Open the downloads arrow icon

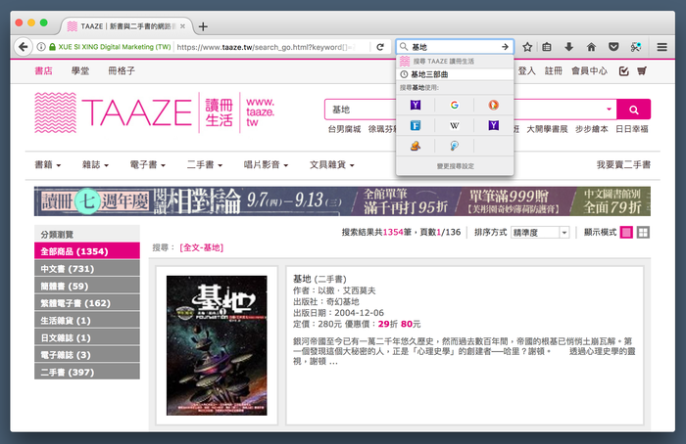click(568, 47)
